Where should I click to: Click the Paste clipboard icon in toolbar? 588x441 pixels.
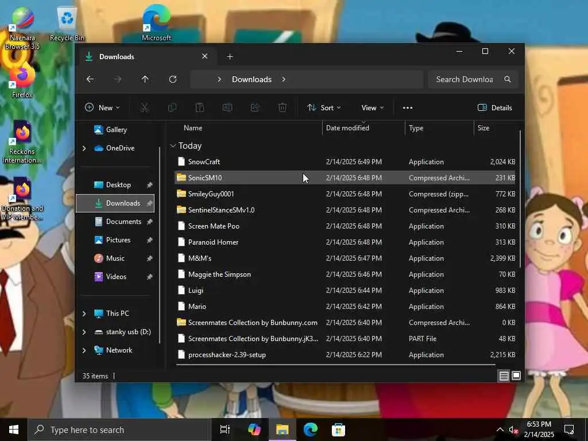point(200,107)
